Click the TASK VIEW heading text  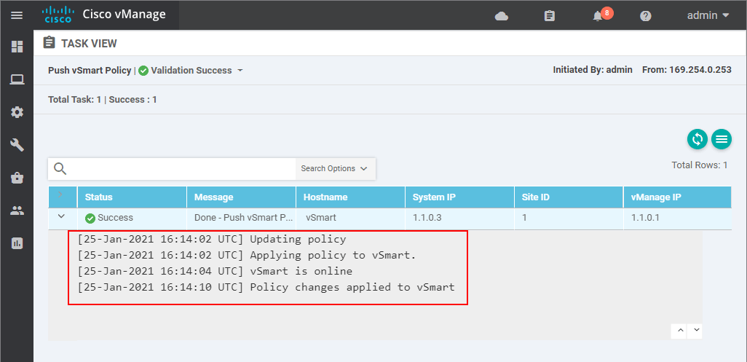click(x=89, y=44)
